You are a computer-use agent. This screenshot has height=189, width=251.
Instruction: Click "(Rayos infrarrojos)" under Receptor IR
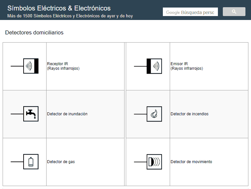coord(63,68)
